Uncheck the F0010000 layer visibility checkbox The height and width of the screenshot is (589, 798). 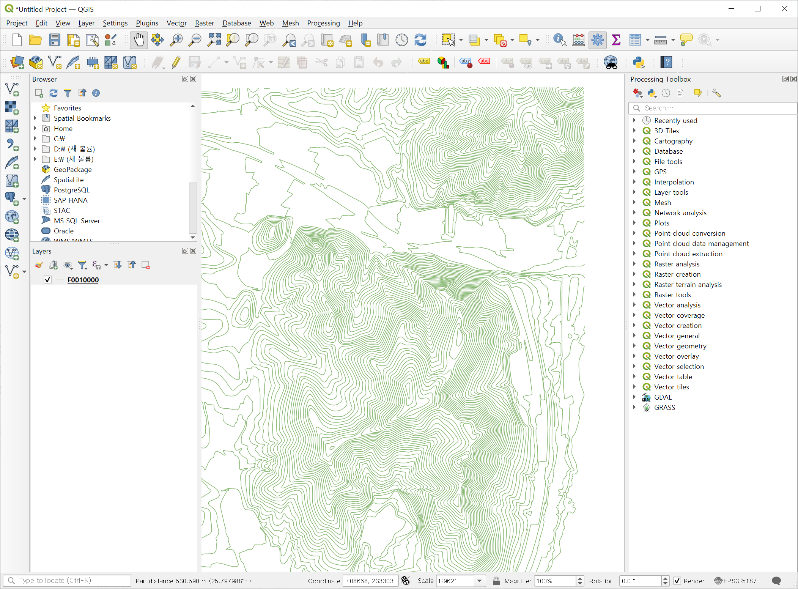pos(47,280)
